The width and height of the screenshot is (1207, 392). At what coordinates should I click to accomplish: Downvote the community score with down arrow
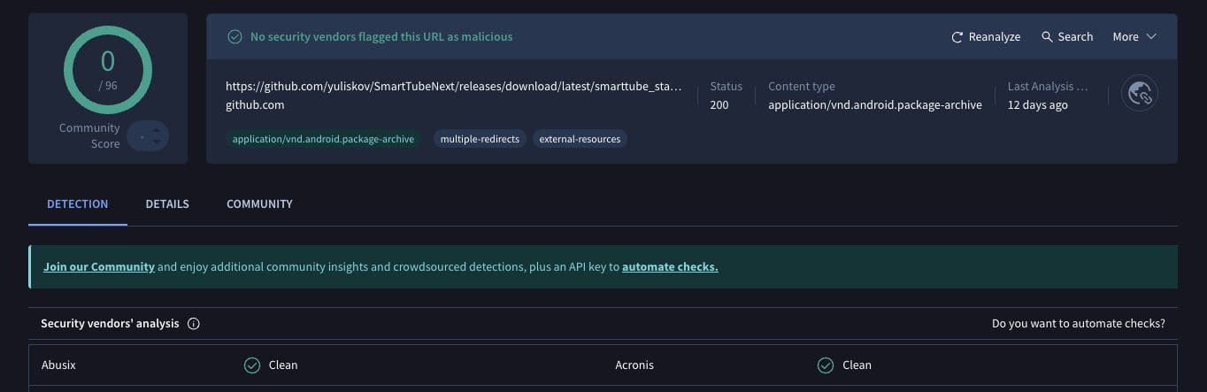click(x=157, y=142)
